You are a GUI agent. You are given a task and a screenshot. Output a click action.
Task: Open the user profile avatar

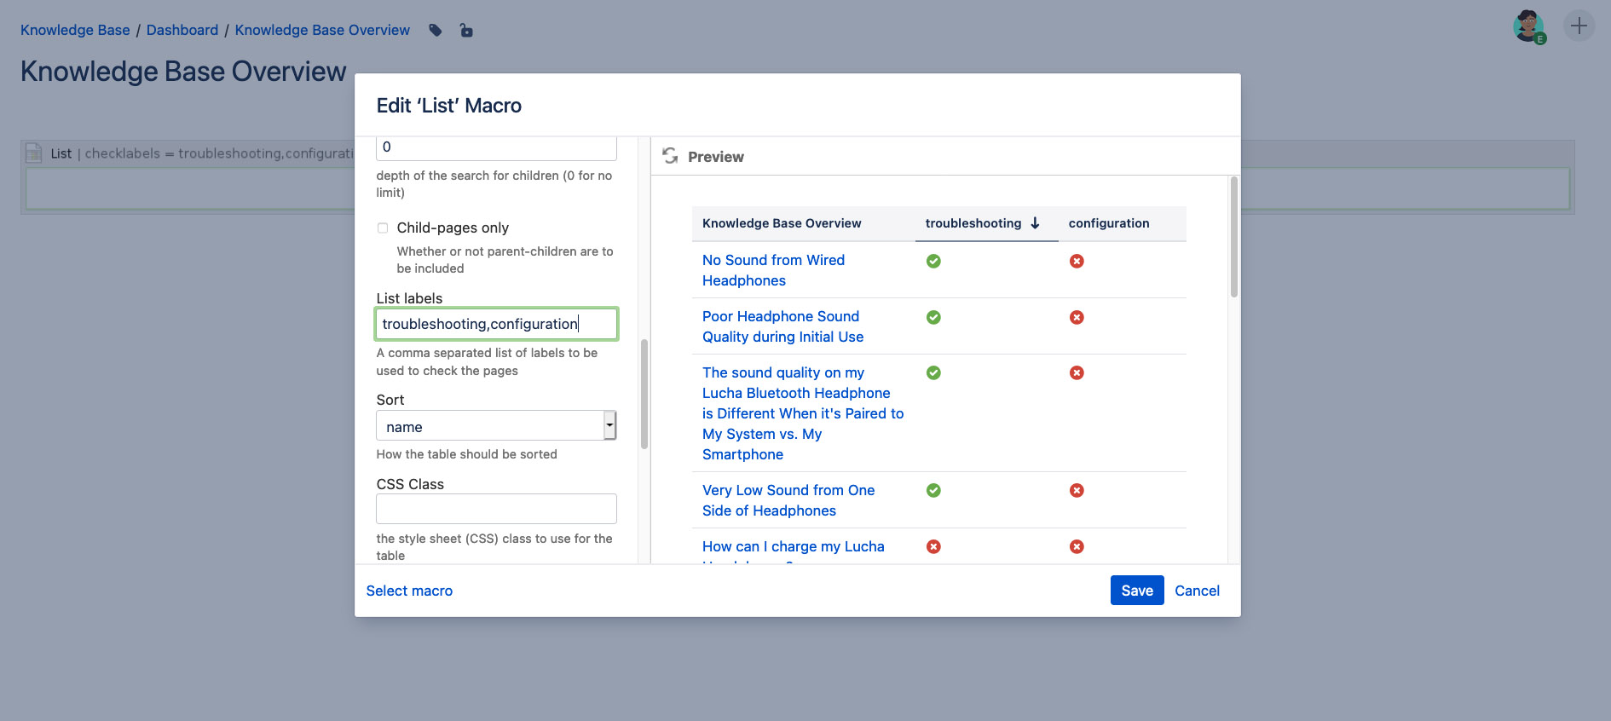coord(1529,26)
